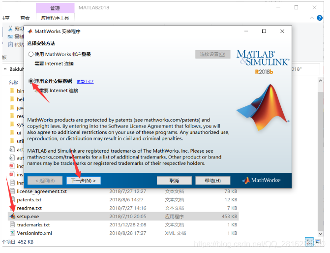The height and width of the screenshot is (253, 330).
Task: Select the 使用文件安装密钥 radio option
Action: tap(31, 81)
